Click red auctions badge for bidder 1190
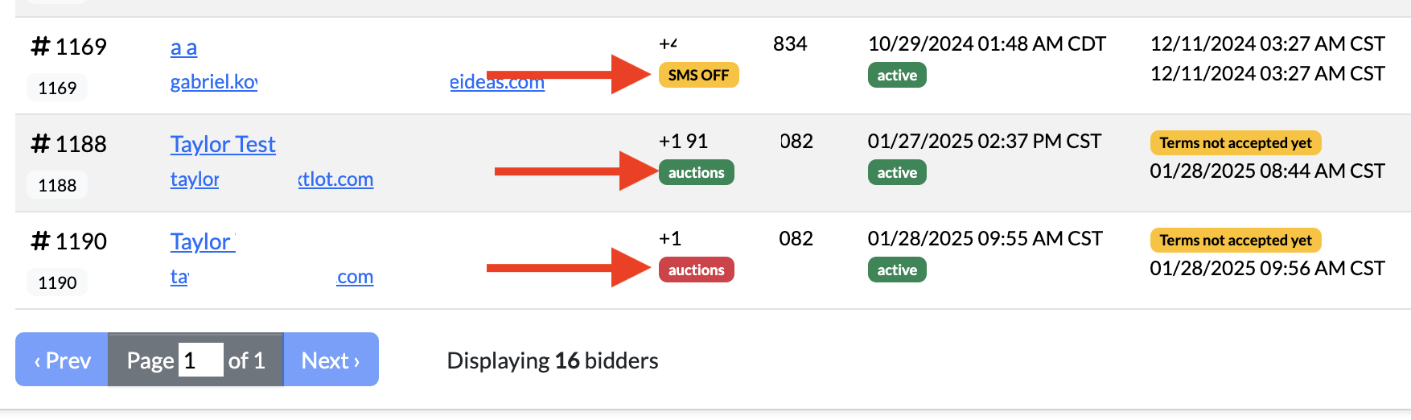This screenshot has width=1411, height=420. pos(696,270)
